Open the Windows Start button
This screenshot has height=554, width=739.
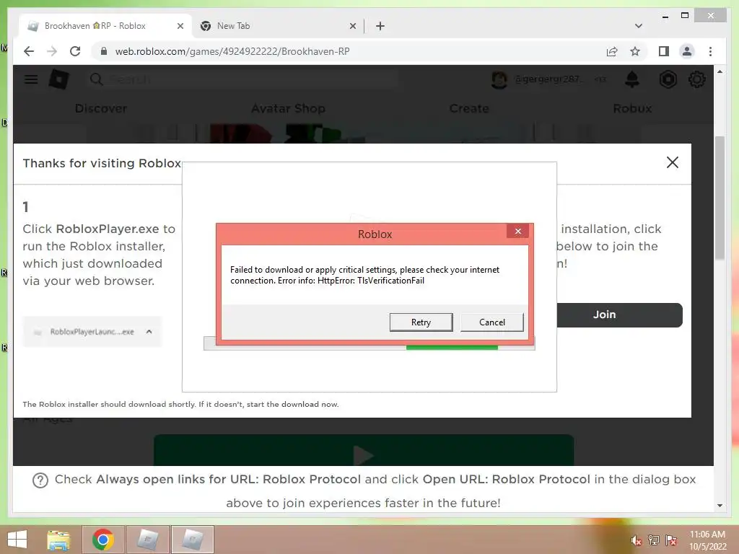point(17,540)
